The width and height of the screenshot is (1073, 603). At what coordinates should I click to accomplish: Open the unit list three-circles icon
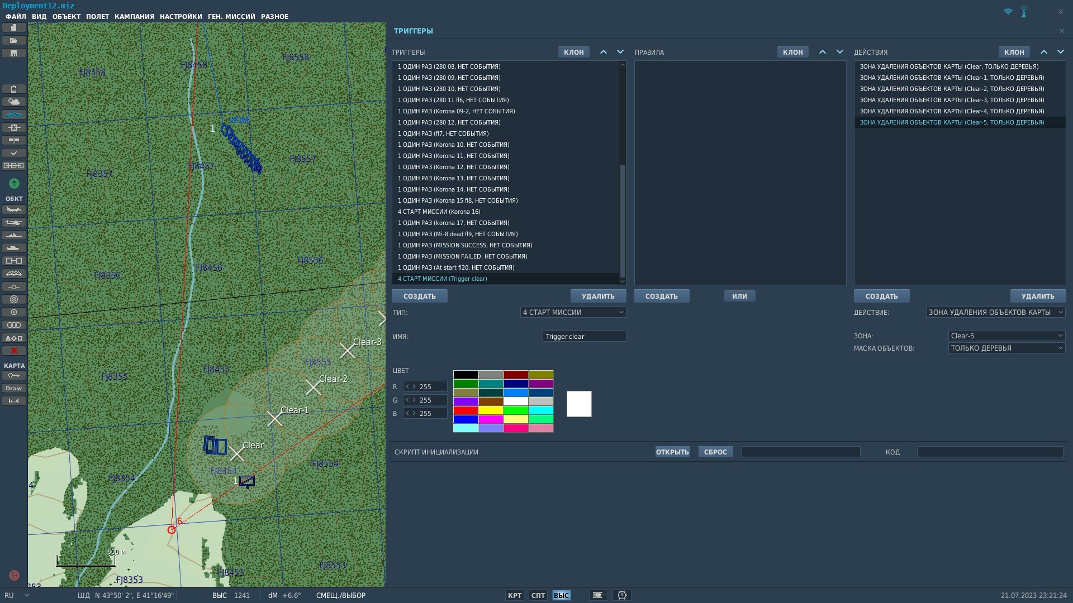click(14, 325)
